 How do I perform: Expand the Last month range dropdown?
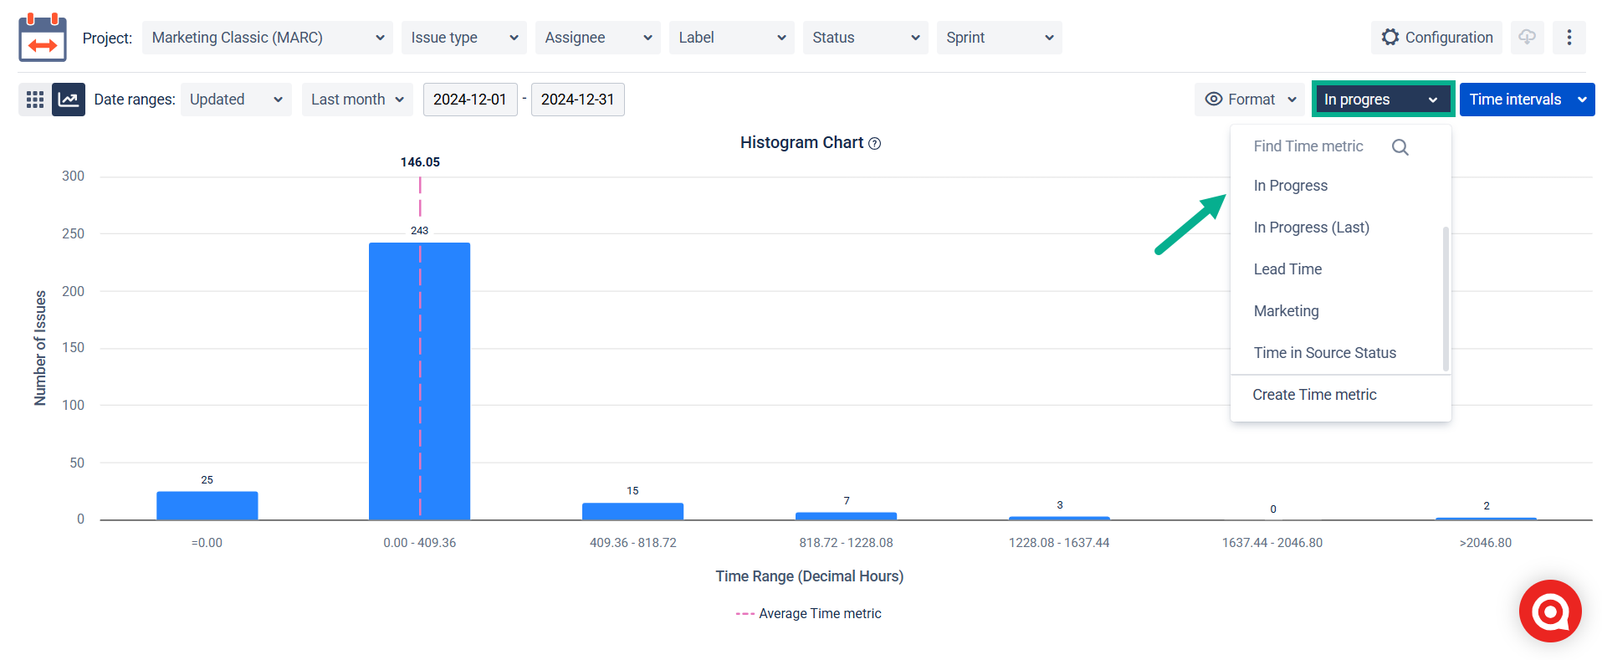coord(357,100)
